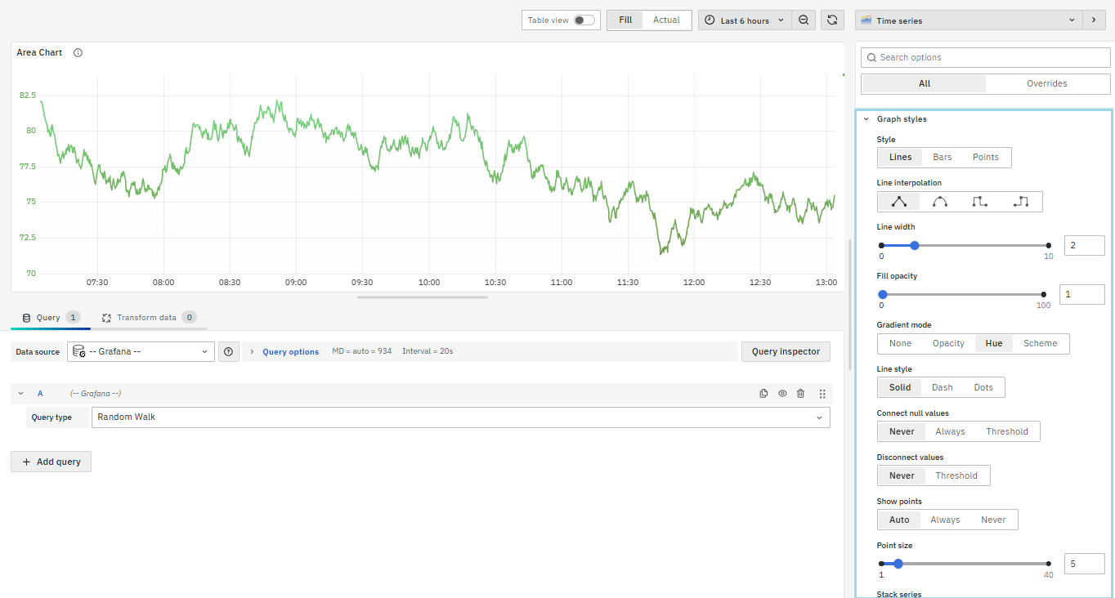Click the refresh dashboard icon
Image resolution: width=1115 pixels, height=598 pixels.
(832, 20)
